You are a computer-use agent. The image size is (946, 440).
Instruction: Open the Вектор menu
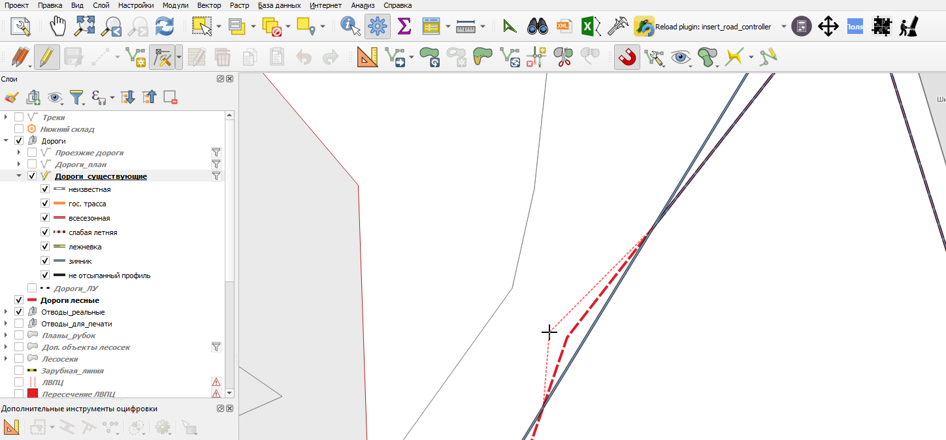(209, 5)
